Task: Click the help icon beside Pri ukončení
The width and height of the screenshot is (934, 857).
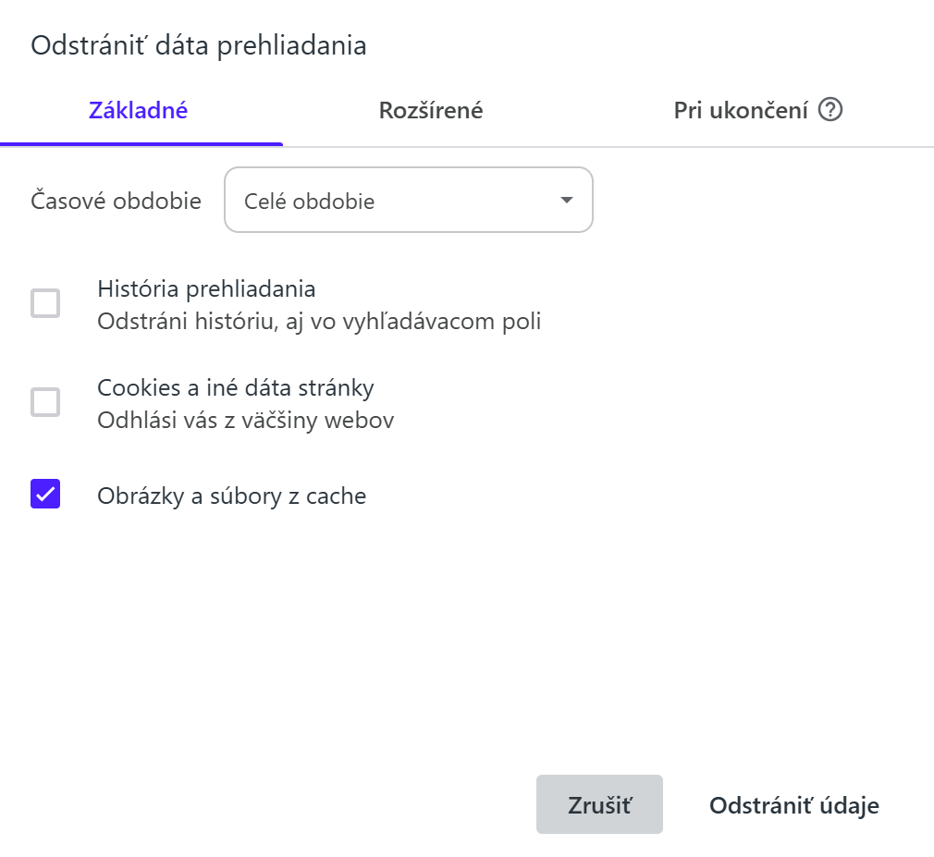Action: pos(830,110)
